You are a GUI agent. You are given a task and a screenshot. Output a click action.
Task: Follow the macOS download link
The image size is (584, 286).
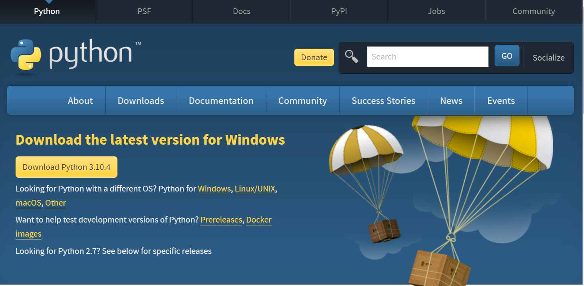tap(28, 203)
